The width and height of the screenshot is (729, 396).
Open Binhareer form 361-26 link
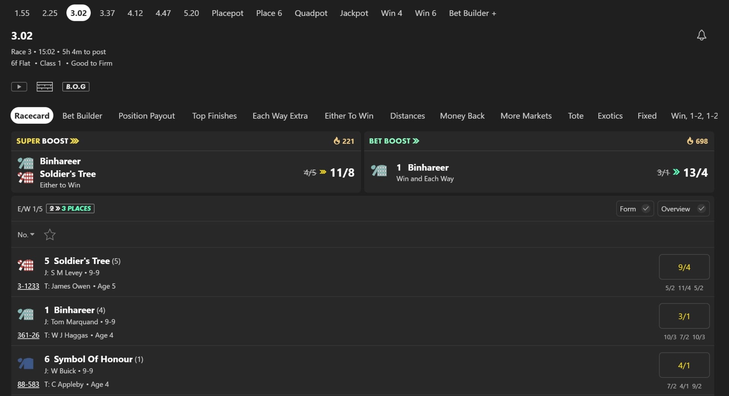pyautogui.click(x=28, y=335)
